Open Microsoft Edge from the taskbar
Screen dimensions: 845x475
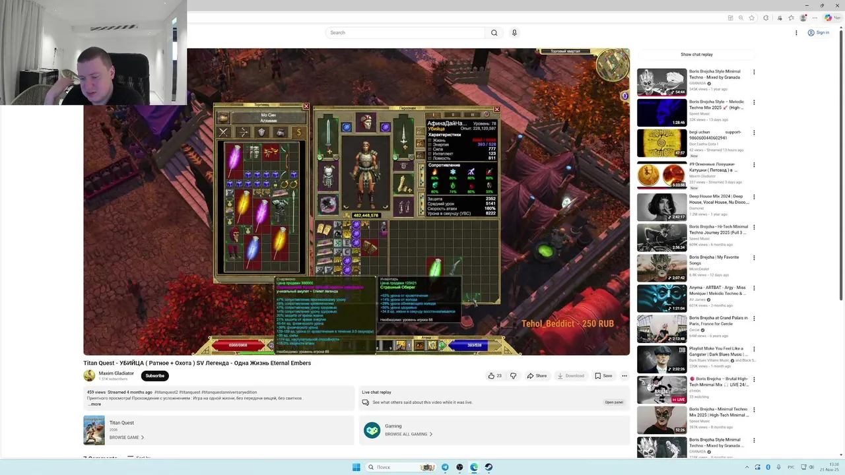[474, 467]
